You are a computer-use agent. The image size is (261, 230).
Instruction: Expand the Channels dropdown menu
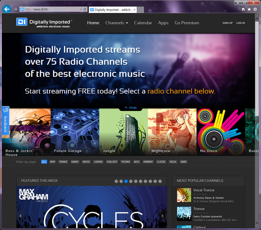(117, 23)
